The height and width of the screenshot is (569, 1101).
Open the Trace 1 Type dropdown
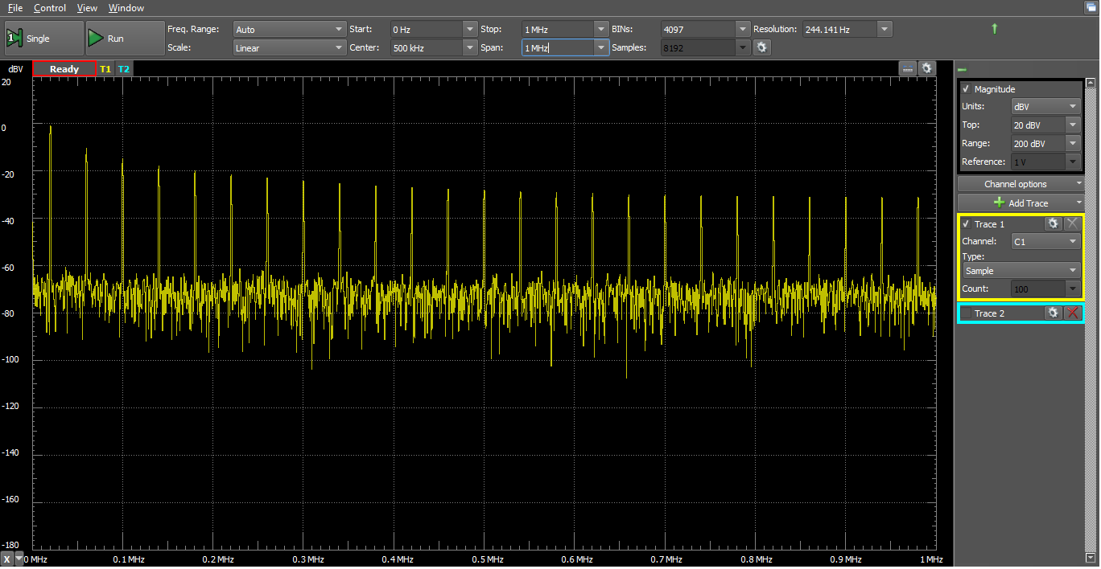[x=1021, y=271]
